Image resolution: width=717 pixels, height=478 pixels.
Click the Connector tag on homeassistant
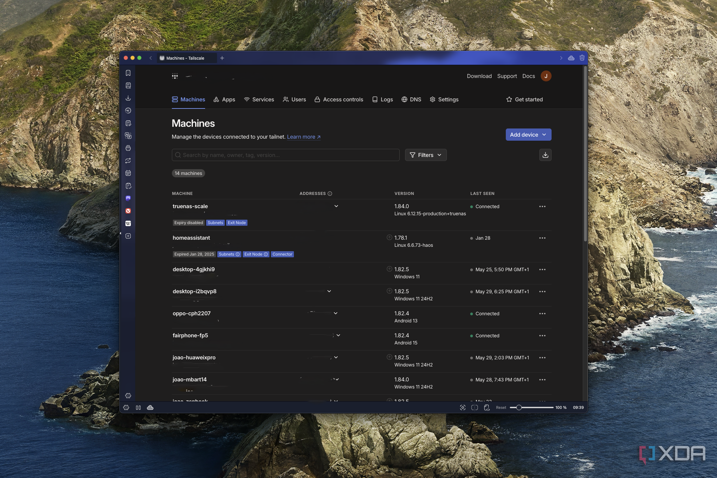[282, 254]
